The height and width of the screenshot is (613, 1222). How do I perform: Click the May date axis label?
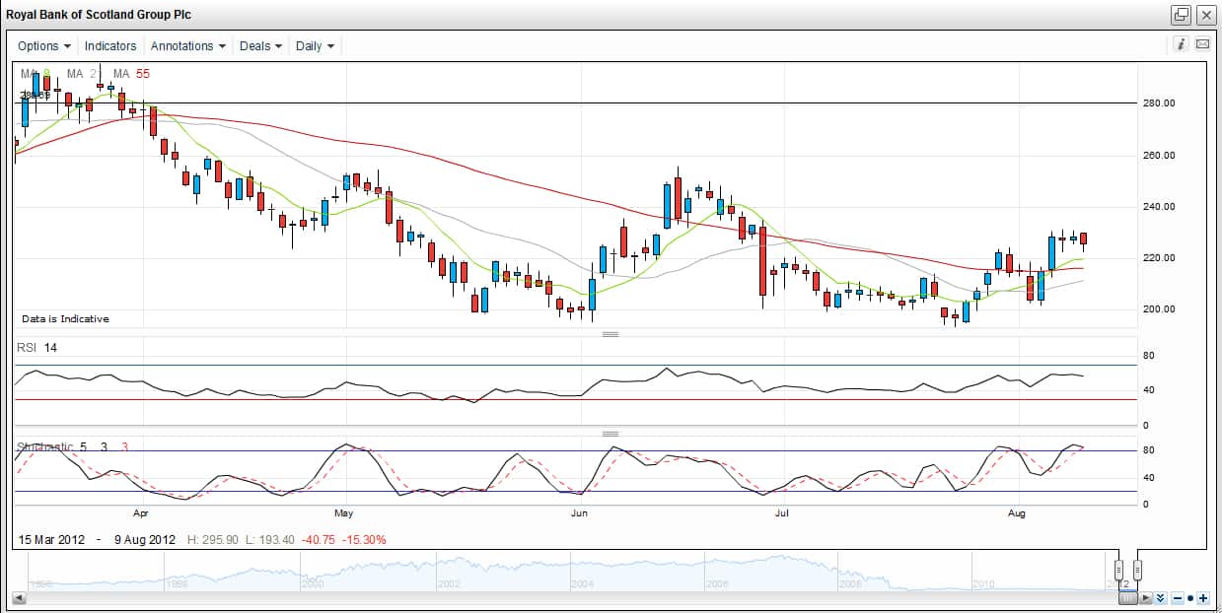[343, 513]
